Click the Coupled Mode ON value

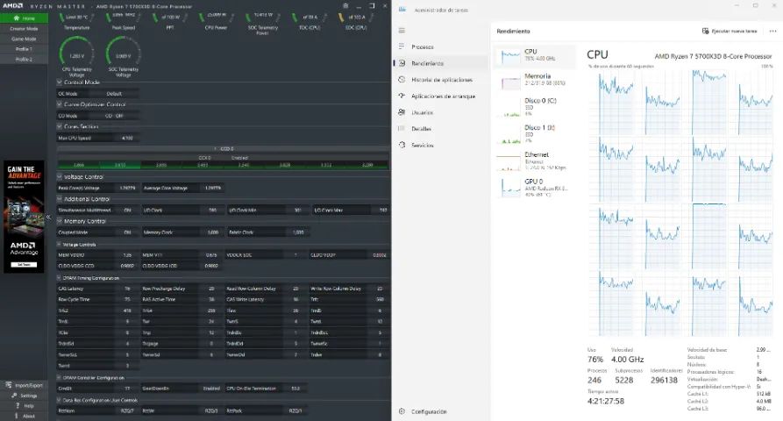[127, 232]
